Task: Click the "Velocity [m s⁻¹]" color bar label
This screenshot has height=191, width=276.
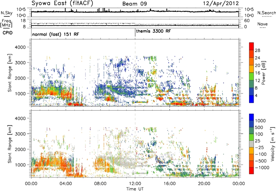Action: coord(273,144)
